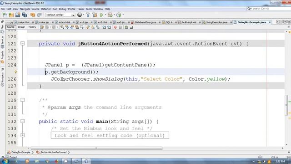Image resolution: width=291 pixels, height=164 pixels.
Task: Click Find Previous Occurrence icon
Action: [67, 27]
